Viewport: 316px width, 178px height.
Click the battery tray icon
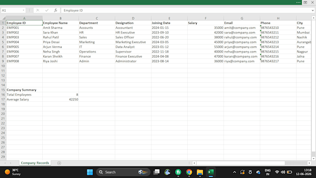pyautogui.click(x=290, y=172)
